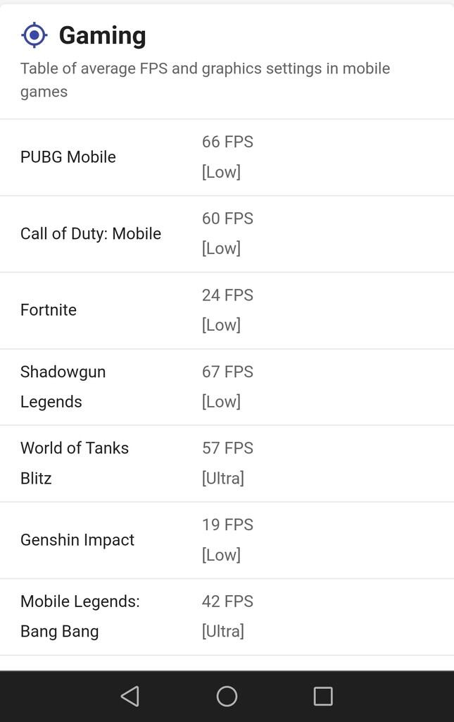Select World of Tanks Blitz entry
Viewport: 454px width, 722px height.
74,463
